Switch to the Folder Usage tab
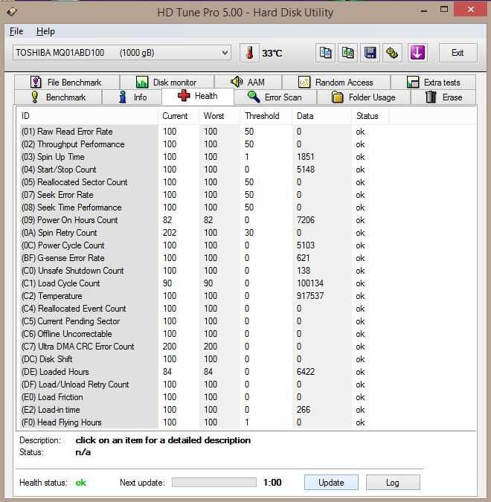491x502 pixels. pos(364,97)
